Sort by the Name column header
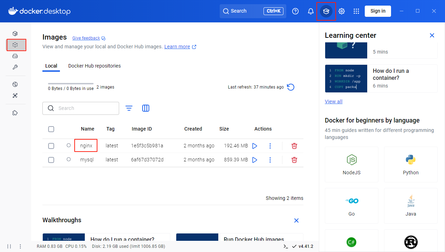The image size is (445, 252). coord(88,129)
